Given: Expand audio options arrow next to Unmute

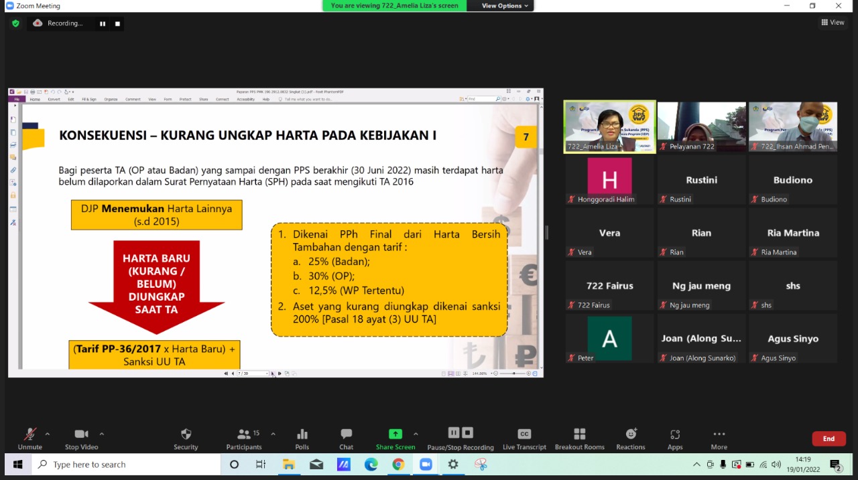Looking at the screenshot, I should pyautogui.click(x=47, y=434).
